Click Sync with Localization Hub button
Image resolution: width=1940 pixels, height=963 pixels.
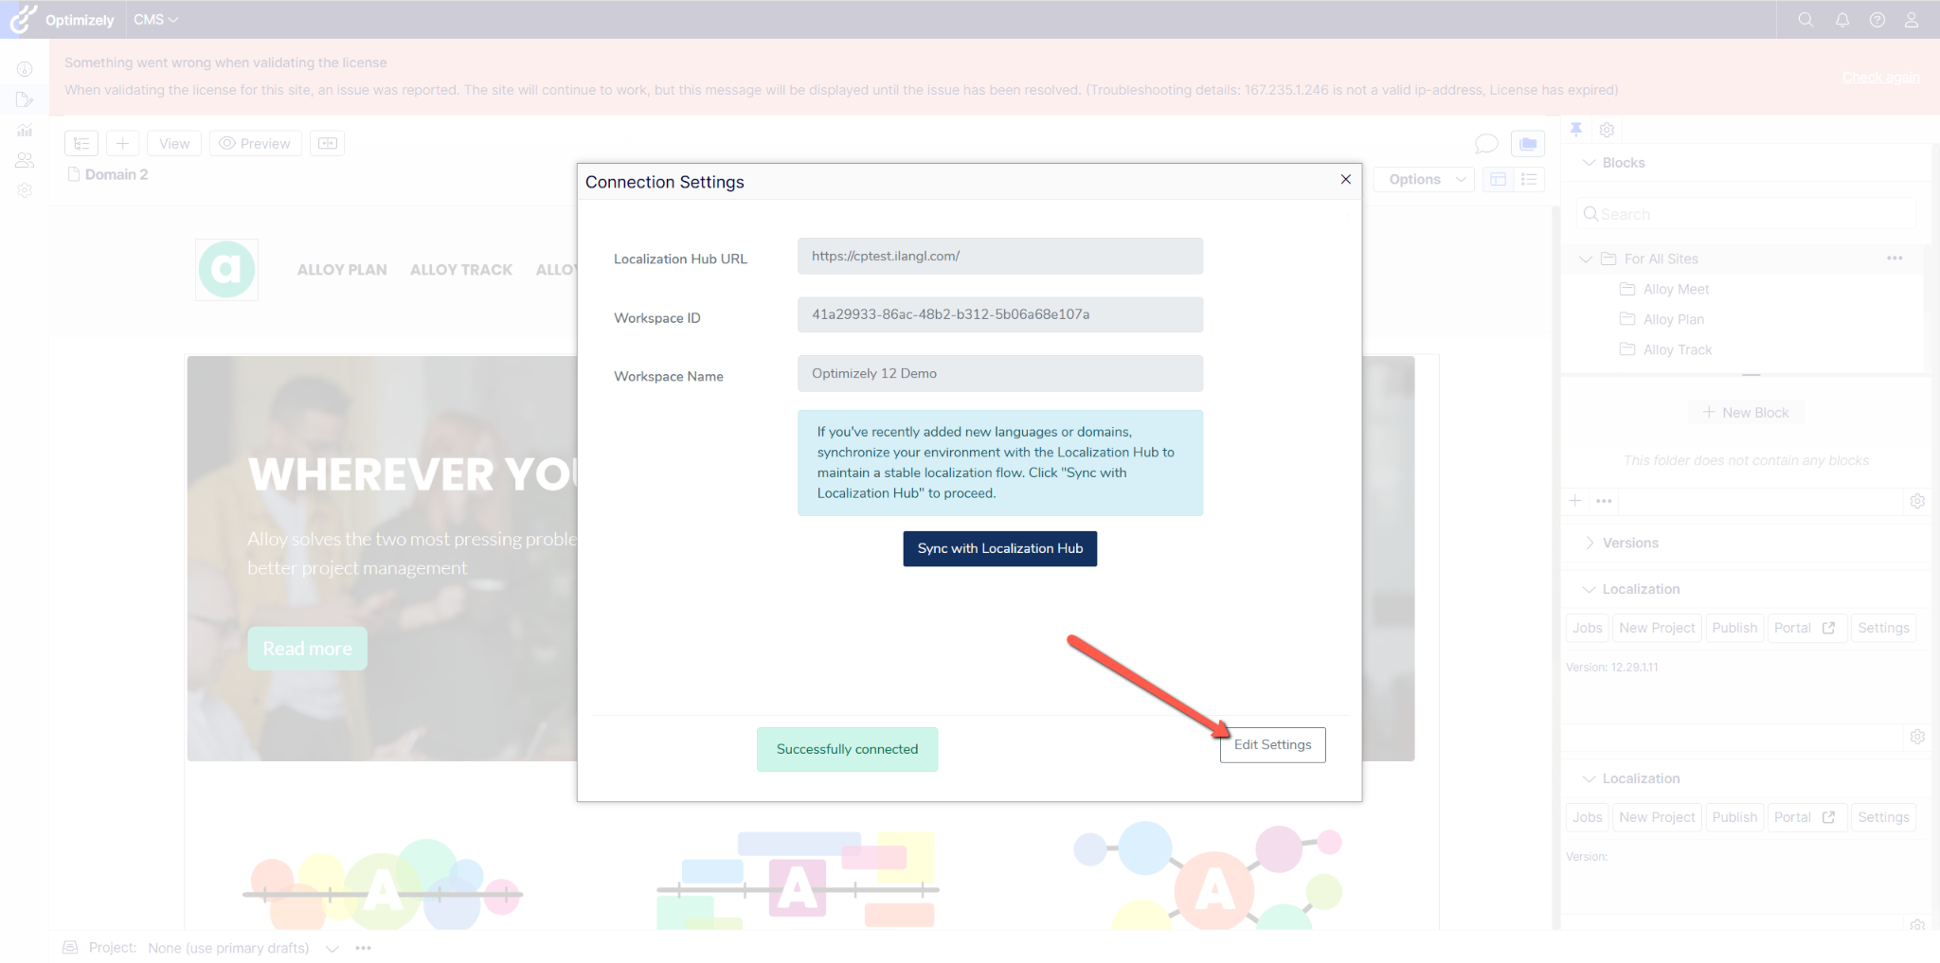point(999,549)
